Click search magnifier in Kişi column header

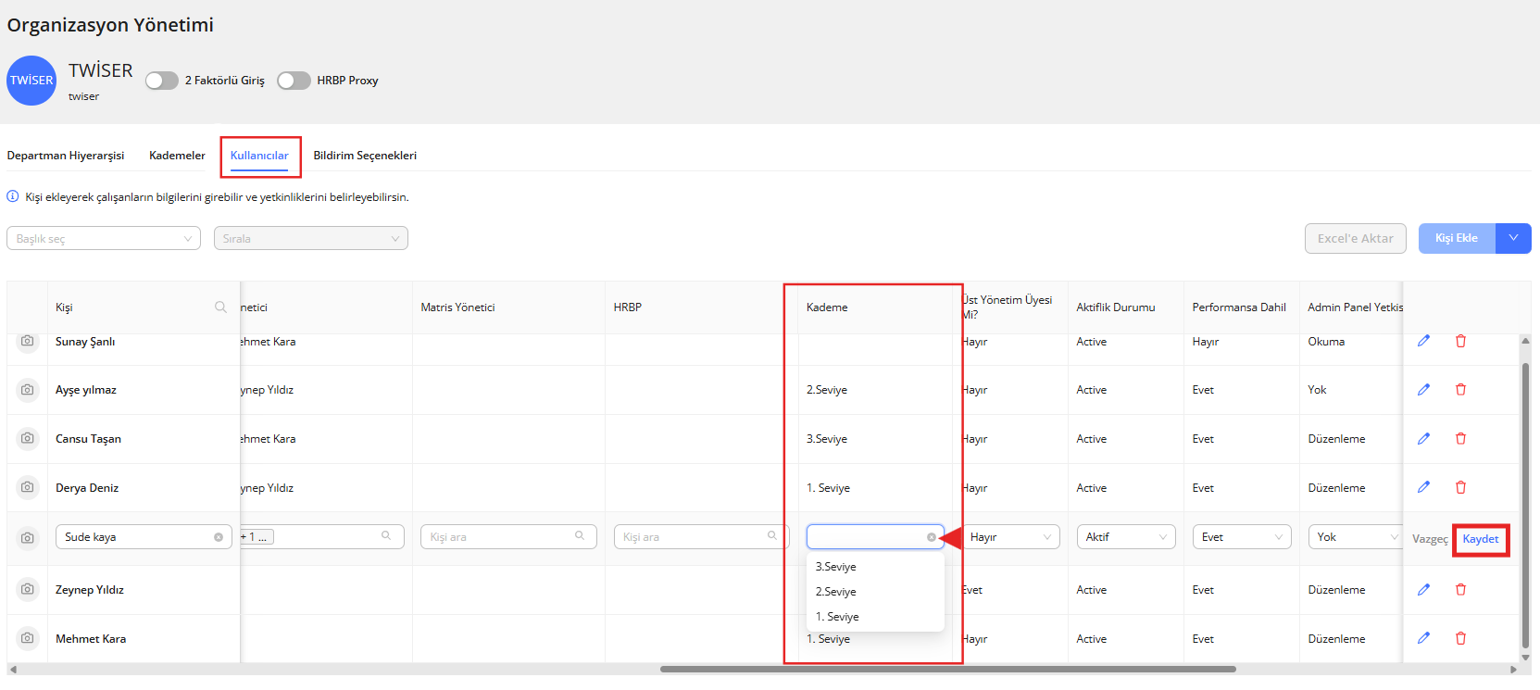point(220,307)
